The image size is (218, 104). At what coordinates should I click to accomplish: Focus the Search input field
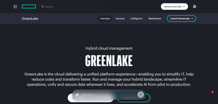[x=72, y=7]
